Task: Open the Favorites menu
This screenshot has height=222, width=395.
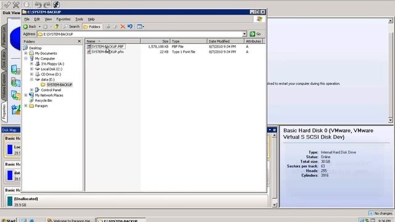Action: (x=64, y=19)
